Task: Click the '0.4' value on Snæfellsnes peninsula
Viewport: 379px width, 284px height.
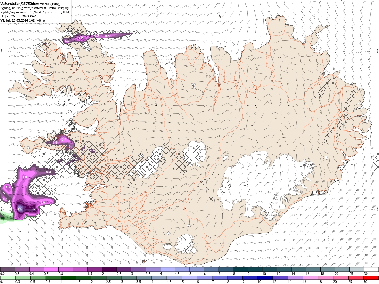Action: coord(71,146)
